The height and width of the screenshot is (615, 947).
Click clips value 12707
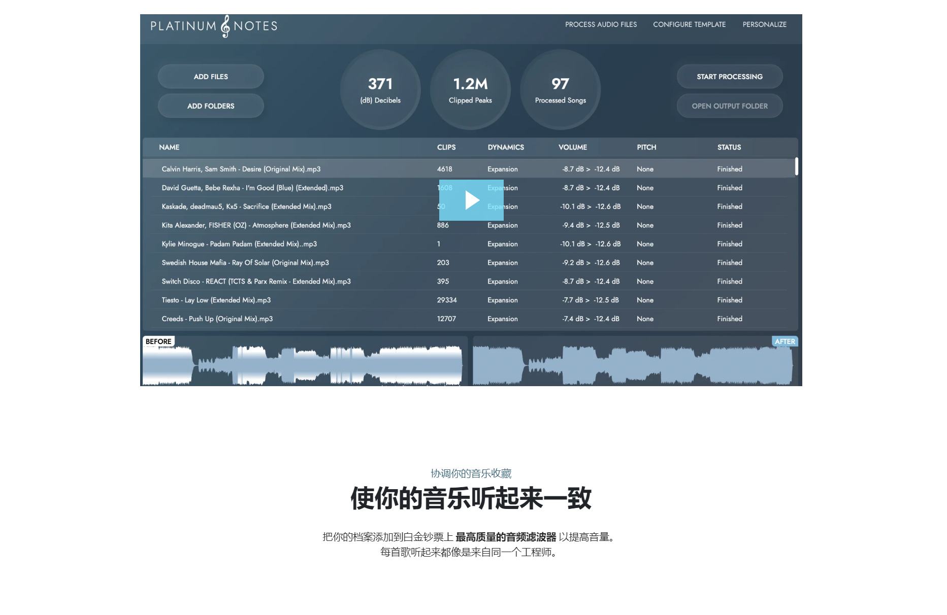[x=446, y=319]
